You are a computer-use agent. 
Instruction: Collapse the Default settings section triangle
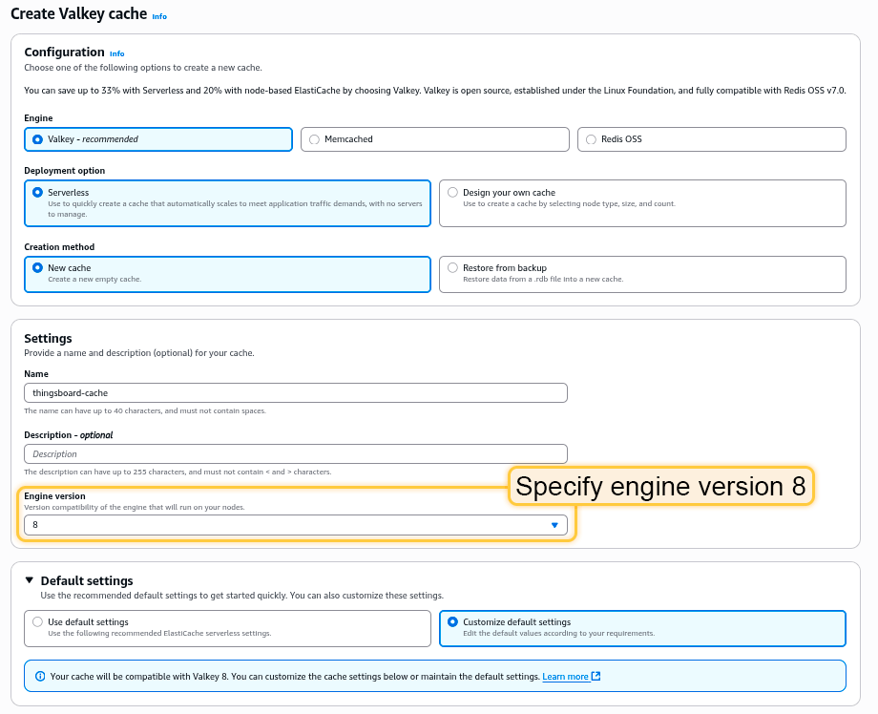pos(30,580)
